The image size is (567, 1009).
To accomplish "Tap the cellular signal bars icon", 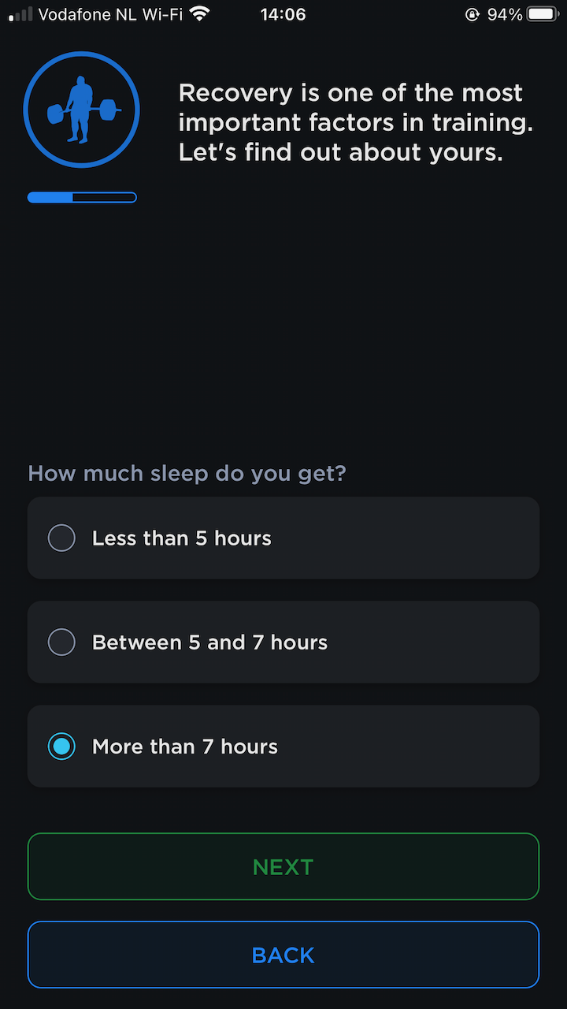I will point(21,14).
